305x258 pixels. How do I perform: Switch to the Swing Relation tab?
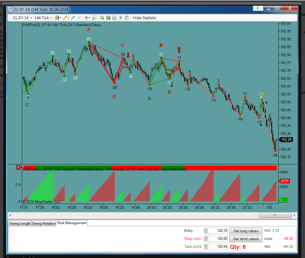[44, 223]
